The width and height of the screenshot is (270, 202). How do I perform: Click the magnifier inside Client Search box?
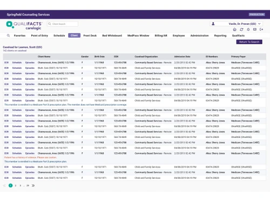pyautogui.click(x=50, y=24)
